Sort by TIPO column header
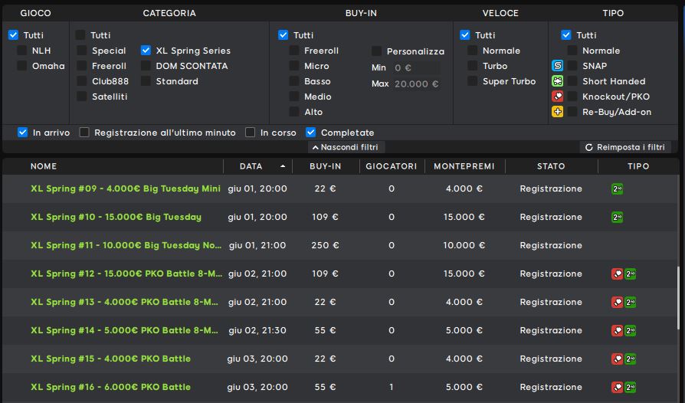This screenshot has height=403, width=685. pos(638,166)
